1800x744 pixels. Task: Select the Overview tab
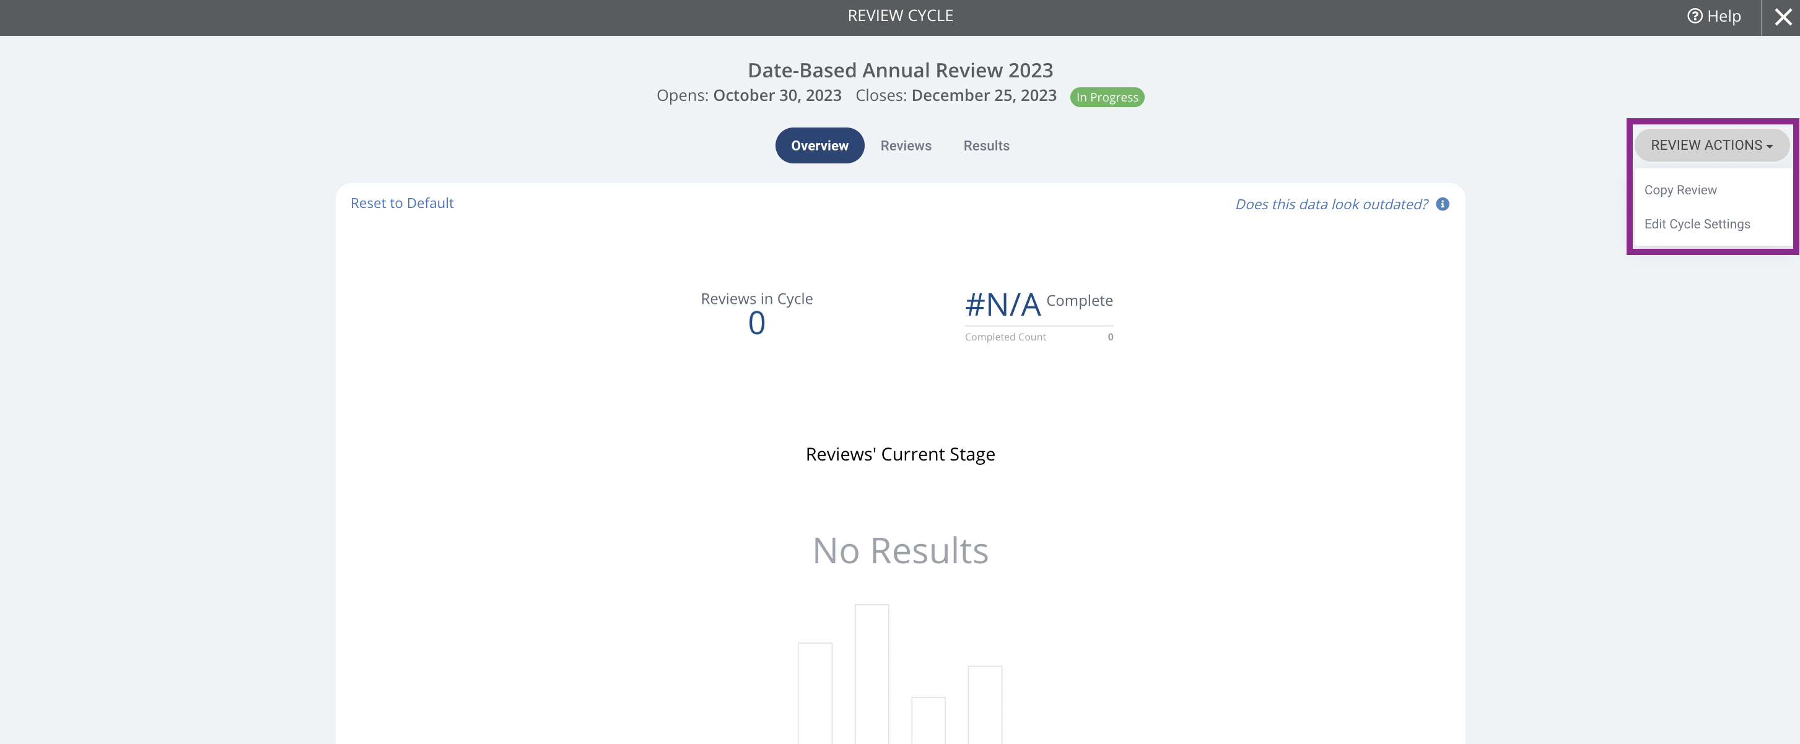[819, 145]
